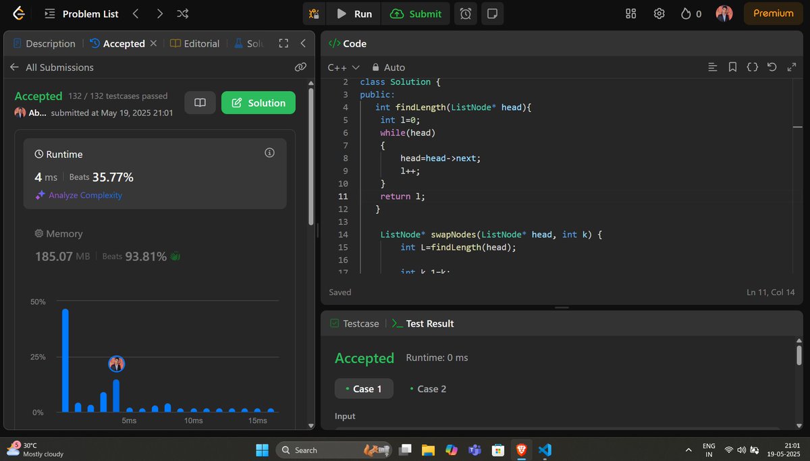Run the code
The image size is (810, 461).
[354, 13]
